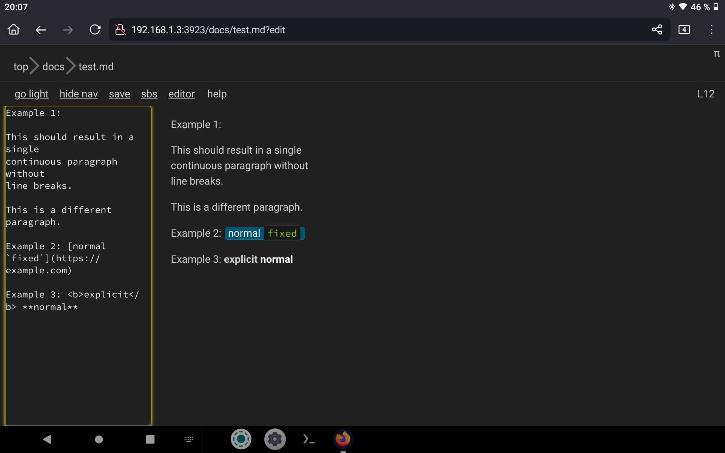Toggle navigation with hide nav

click(79, 94)
